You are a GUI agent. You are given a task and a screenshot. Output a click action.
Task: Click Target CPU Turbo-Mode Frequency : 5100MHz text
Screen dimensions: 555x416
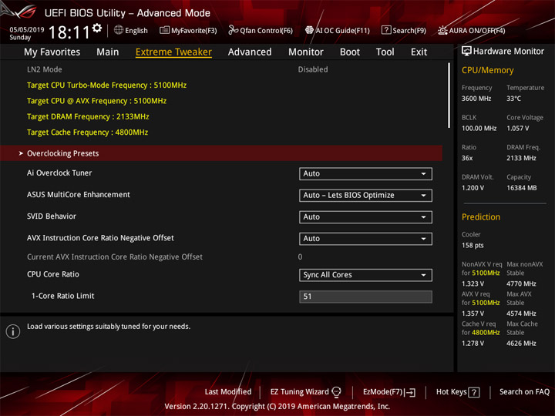point(106,85)
